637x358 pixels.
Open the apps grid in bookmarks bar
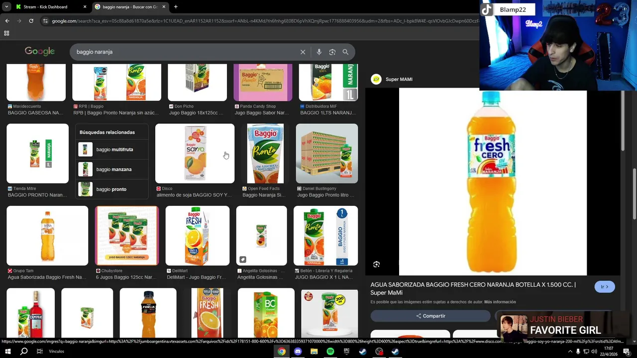pyautogui.click(x=6, y=33)
